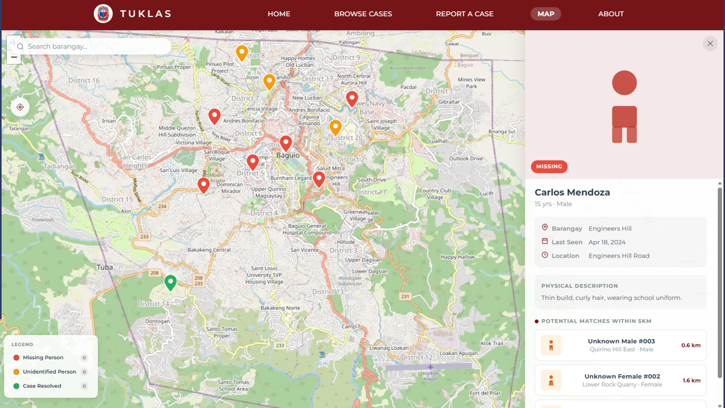The width and height of the screenshot is (725, 408).
Task: Click the red Missing Person legend dot
Action: pyautogui.click(x=16, y=357)
